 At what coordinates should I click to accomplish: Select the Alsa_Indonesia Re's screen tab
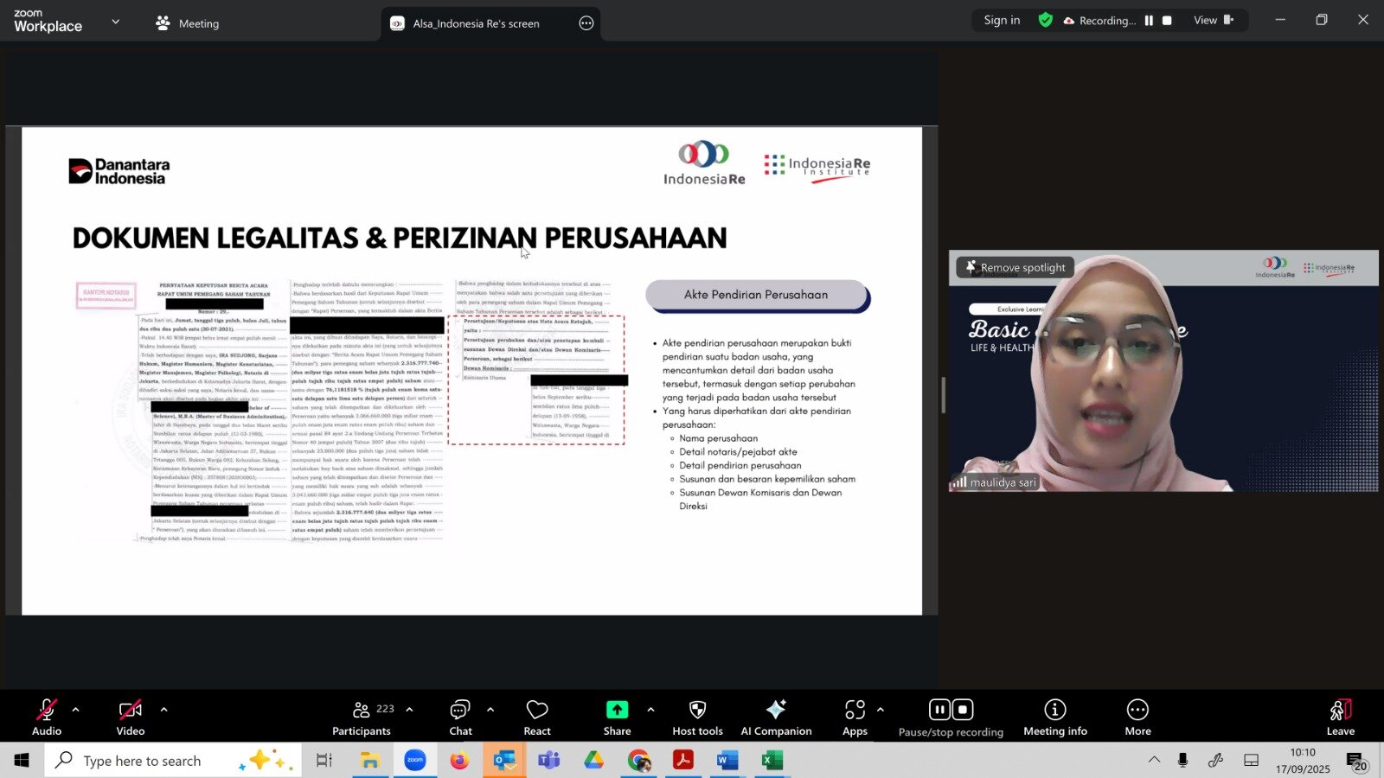(476, 23)
